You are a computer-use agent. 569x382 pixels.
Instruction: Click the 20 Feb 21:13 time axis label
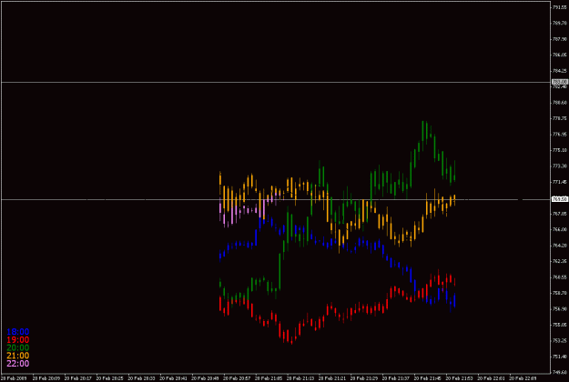(x=300, y=378)
